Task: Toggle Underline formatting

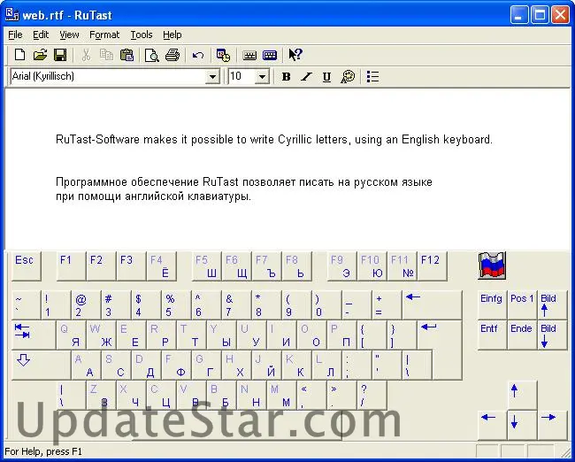Action: [x=326, y=77]
